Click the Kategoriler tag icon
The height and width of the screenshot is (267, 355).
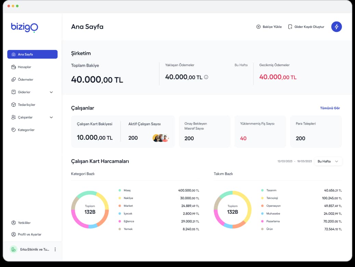[13, 130]
